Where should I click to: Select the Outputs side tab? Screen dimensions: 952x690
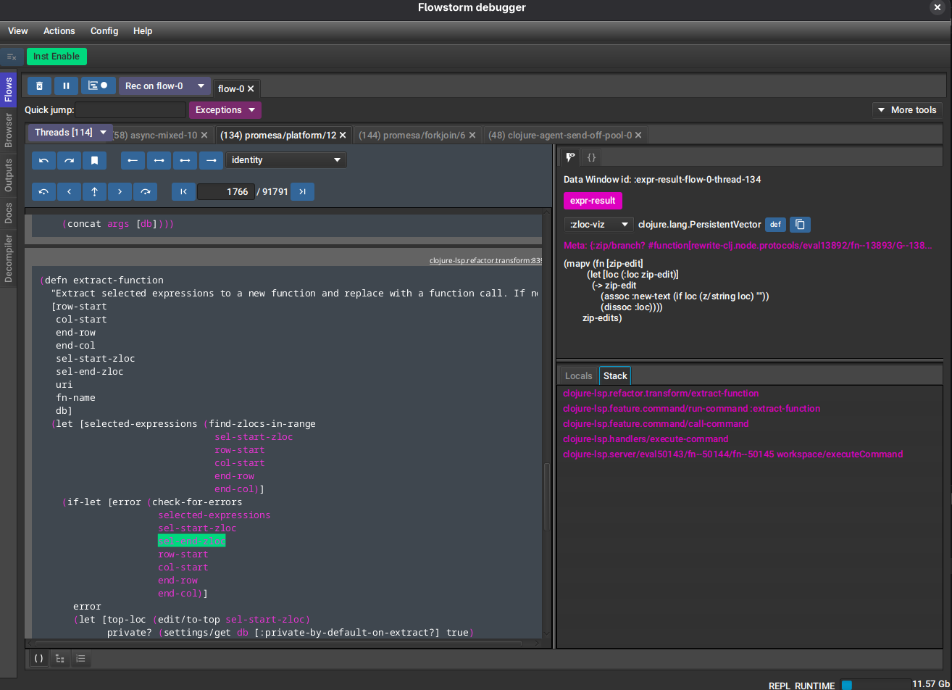point(9,175)
